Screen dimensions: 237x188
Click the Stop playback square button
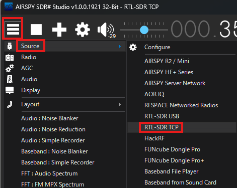tap(36, 30)
